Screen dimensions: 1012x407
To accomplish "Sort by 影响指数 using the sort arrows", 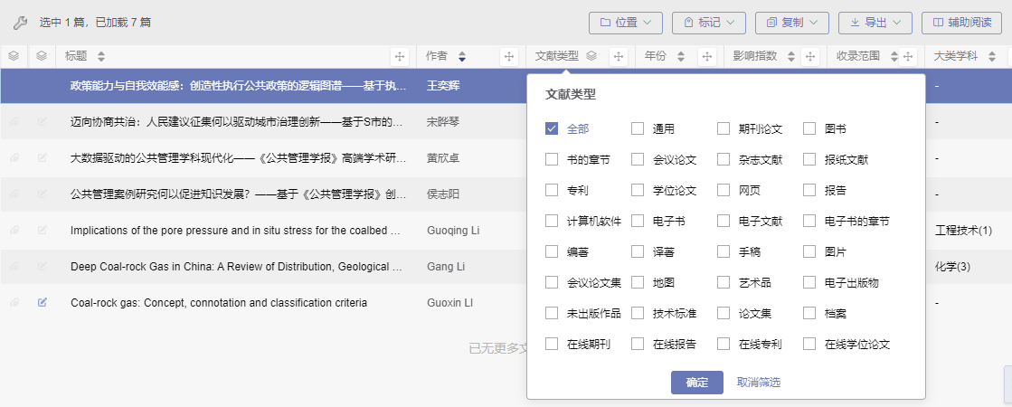I will (x=791, y=57).
